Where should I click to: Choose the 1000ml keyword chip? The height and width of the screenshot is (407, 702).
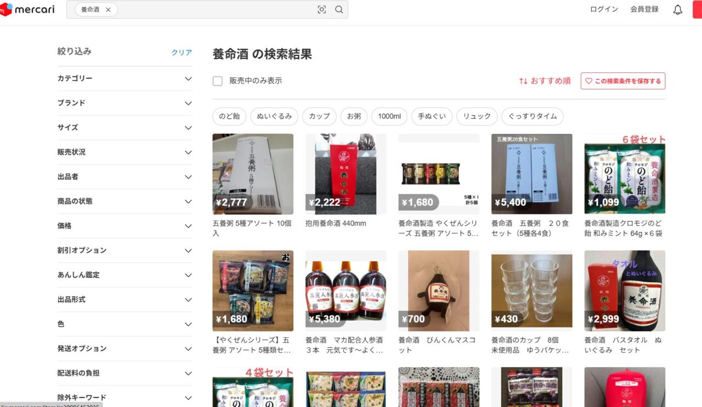coord(389,116)
